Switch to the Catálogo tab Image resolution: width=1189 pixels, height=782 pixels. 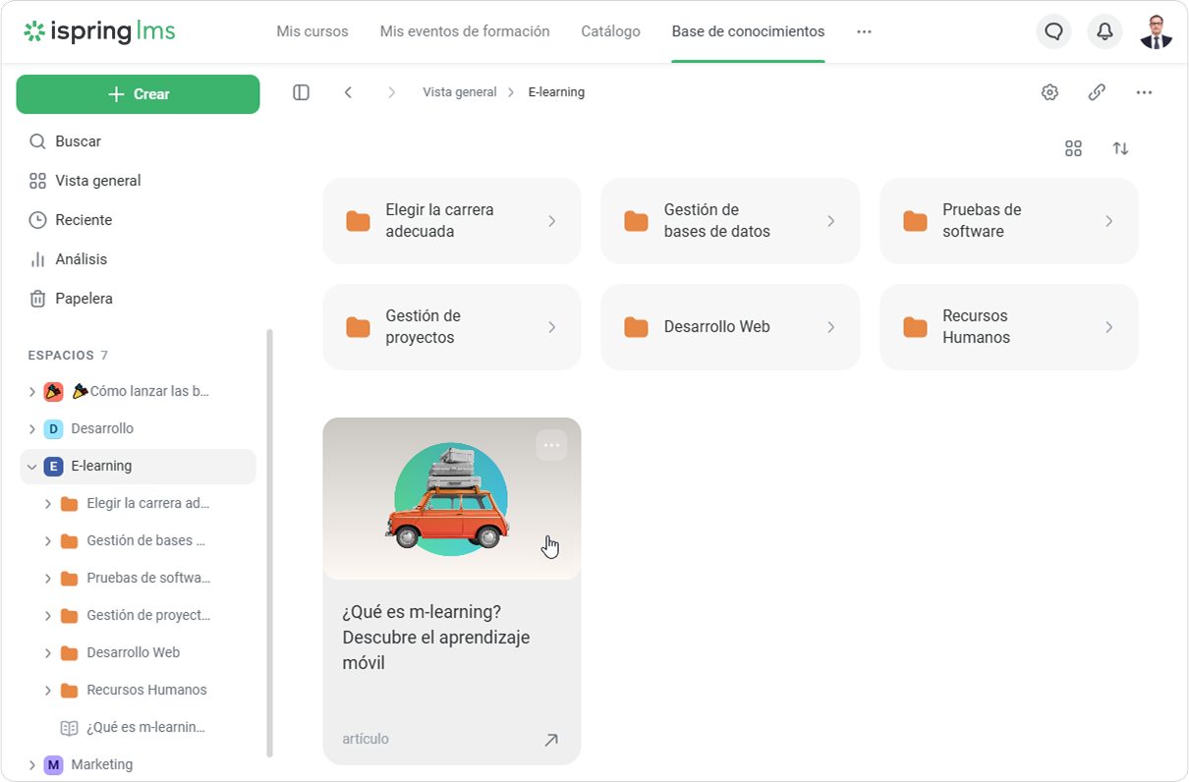click(610, 31)
